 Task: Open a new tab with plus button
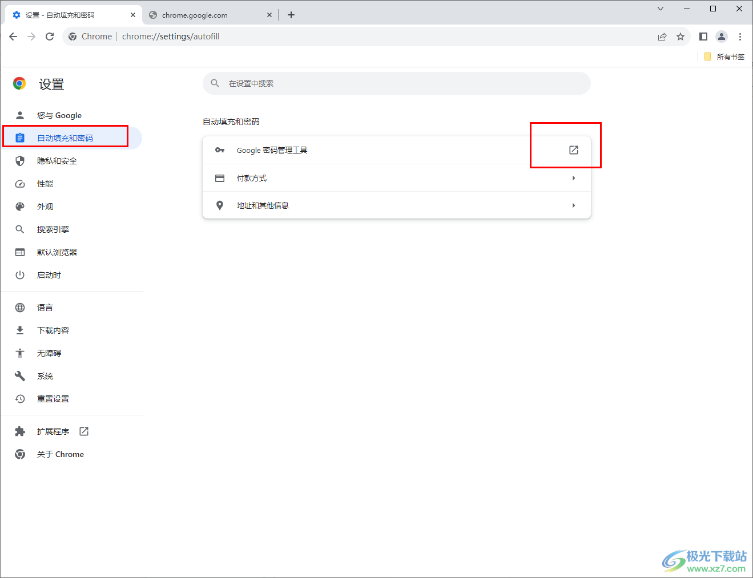point(291,15)
